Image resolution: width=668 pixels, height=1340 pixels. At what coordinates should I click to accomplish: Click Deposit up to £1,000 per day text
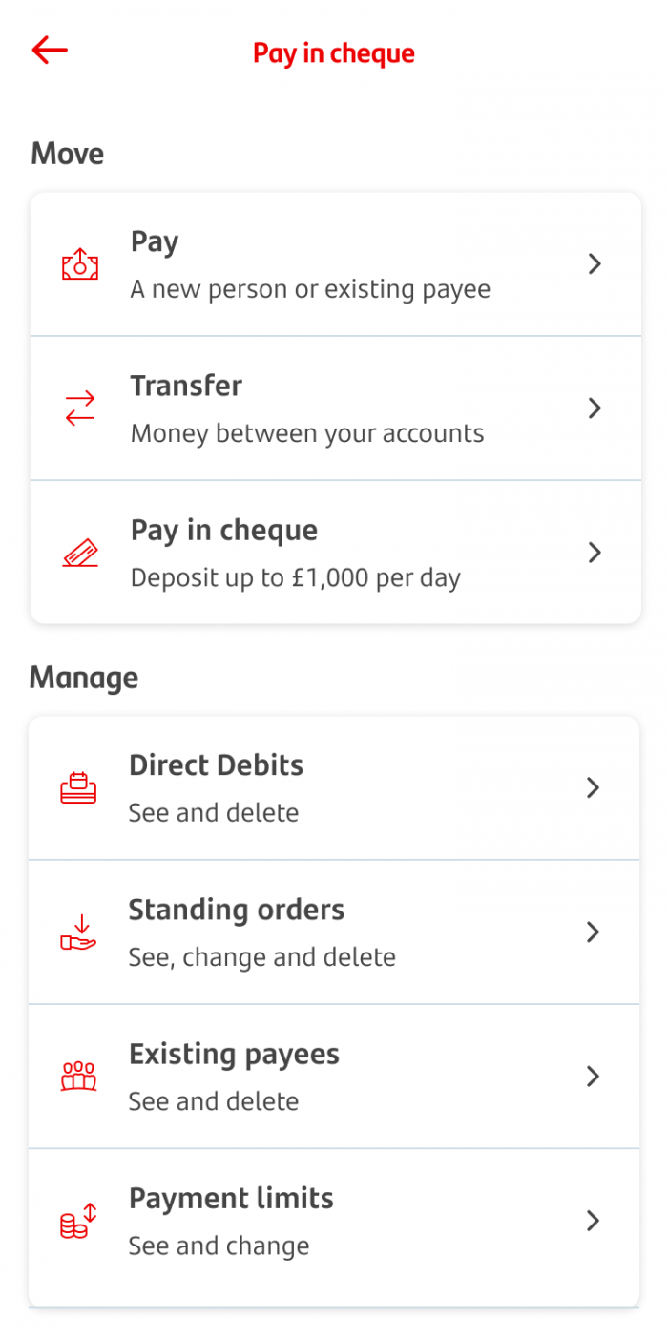(294, 577)
